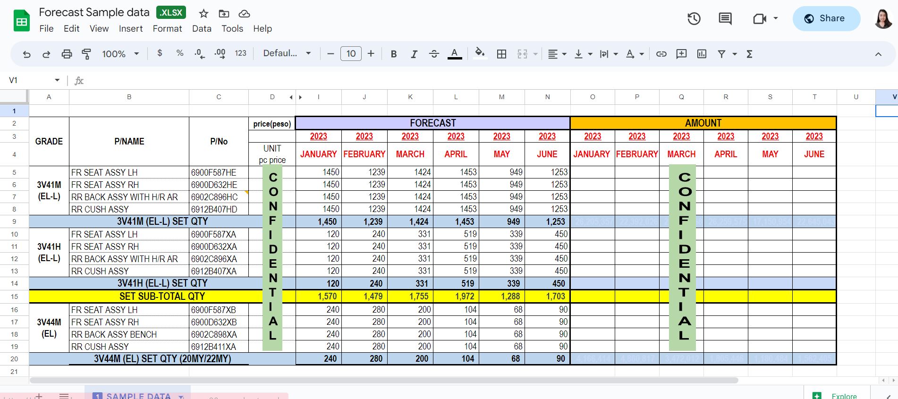Expand merge cells dropdown arrow
Viewport: 898px width, 399px height.
[535, 54]
